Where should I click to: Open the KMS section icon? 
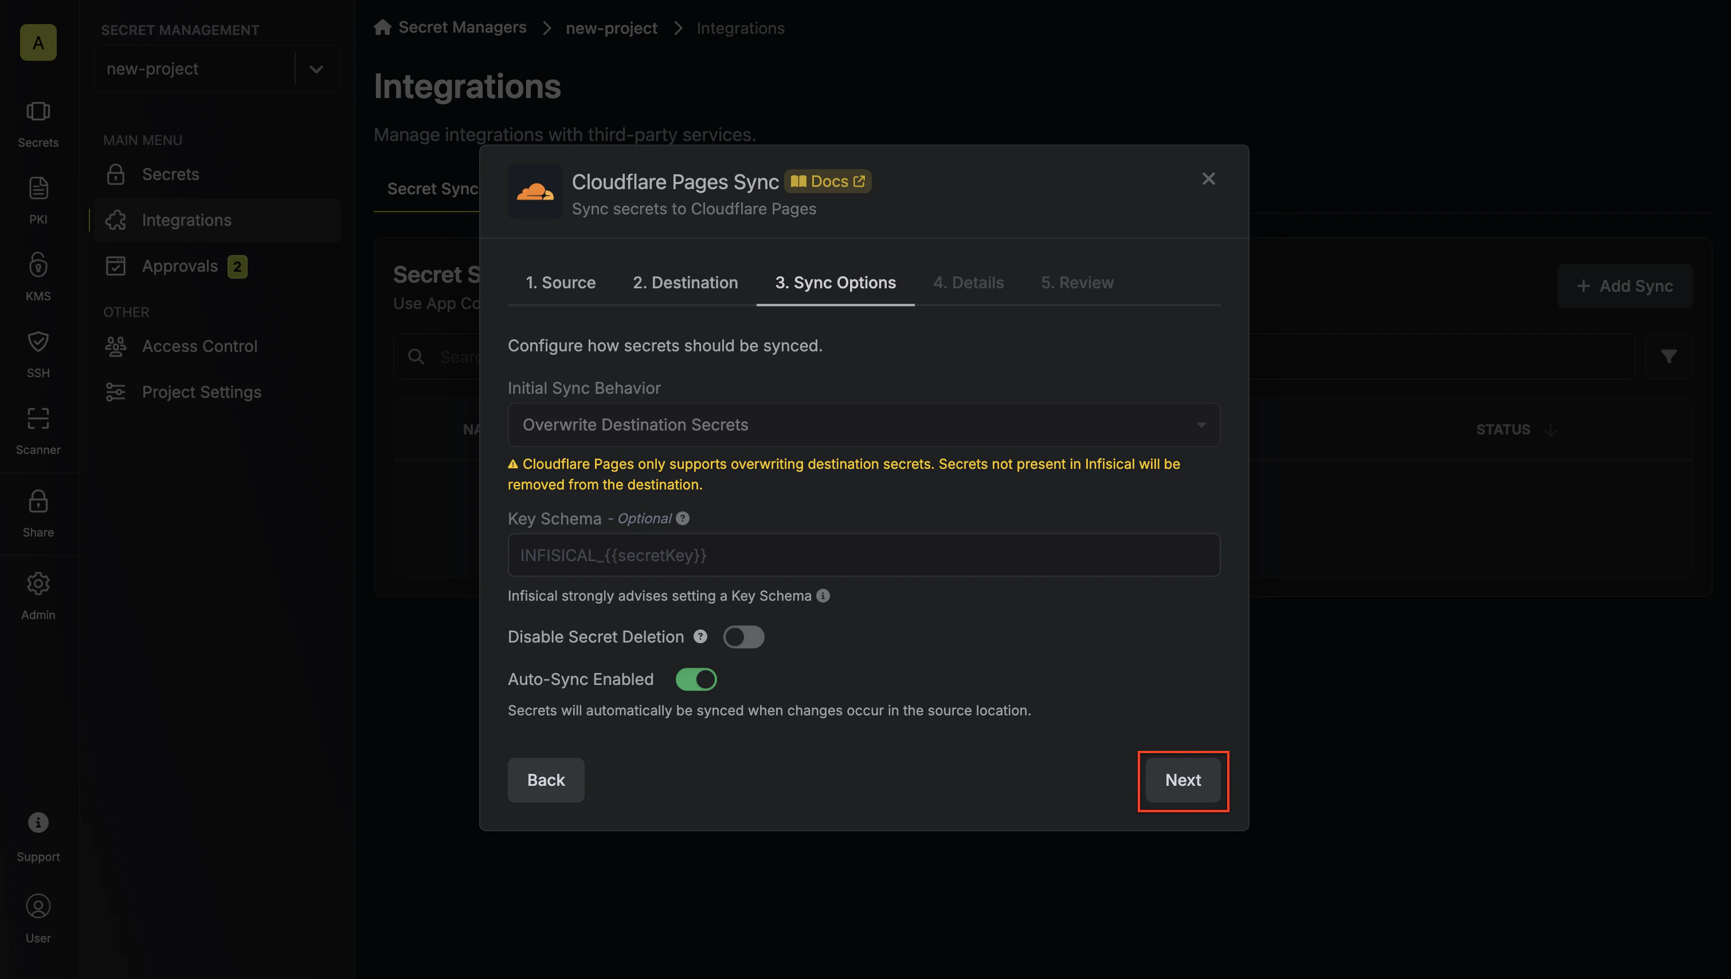[x=38, y=264]
